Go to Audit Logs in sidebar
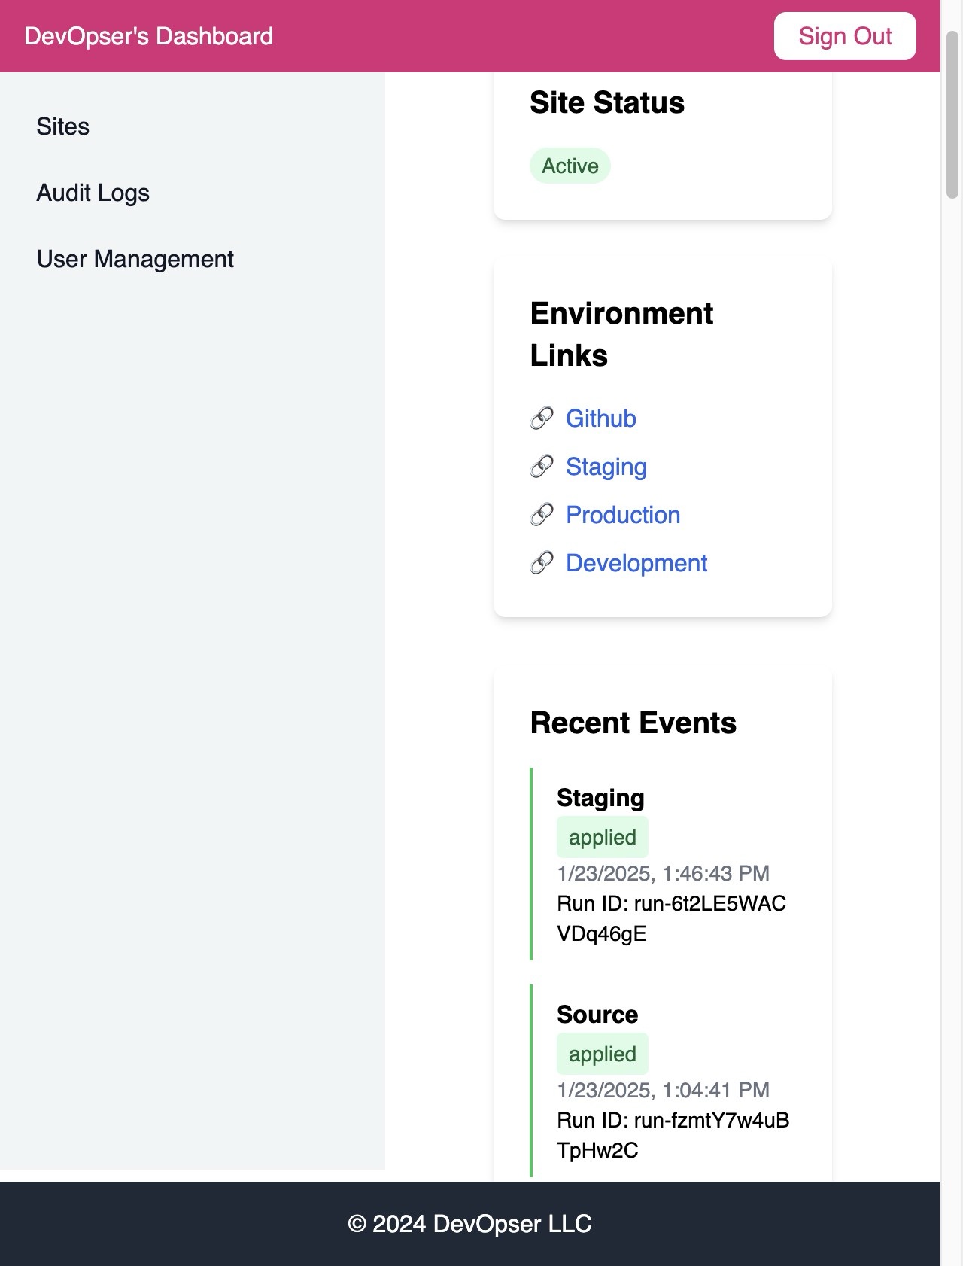The height and width of the screenshot is (1266, 963). (x=93, y=193)
